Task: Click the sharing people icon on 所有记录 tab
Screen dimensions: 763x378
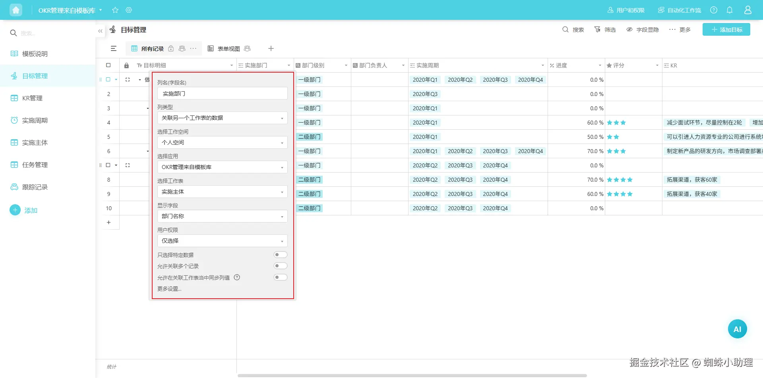Action: pos(182,48)
